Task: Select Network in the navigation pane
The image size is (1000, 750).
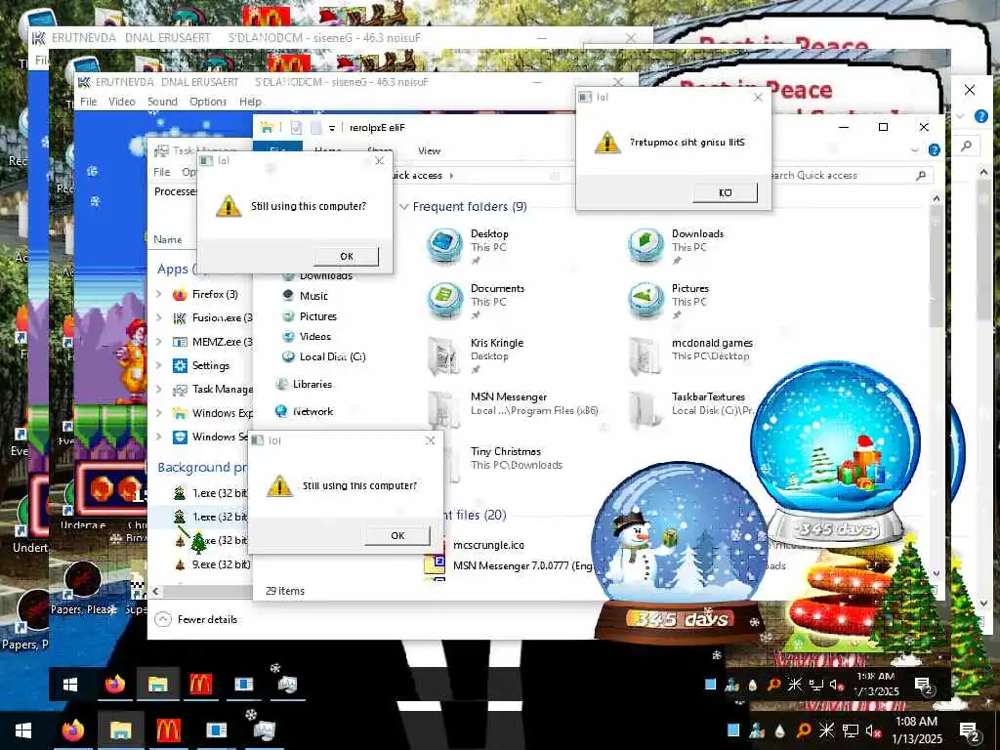Action: point(312,411)
